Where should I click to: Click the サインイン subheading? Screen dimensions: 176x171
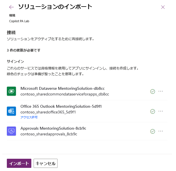[x=15, y=62]
